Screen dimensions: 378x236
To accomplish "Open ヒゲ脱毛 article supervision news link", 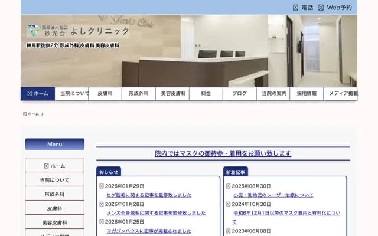I will coord(149,195).
